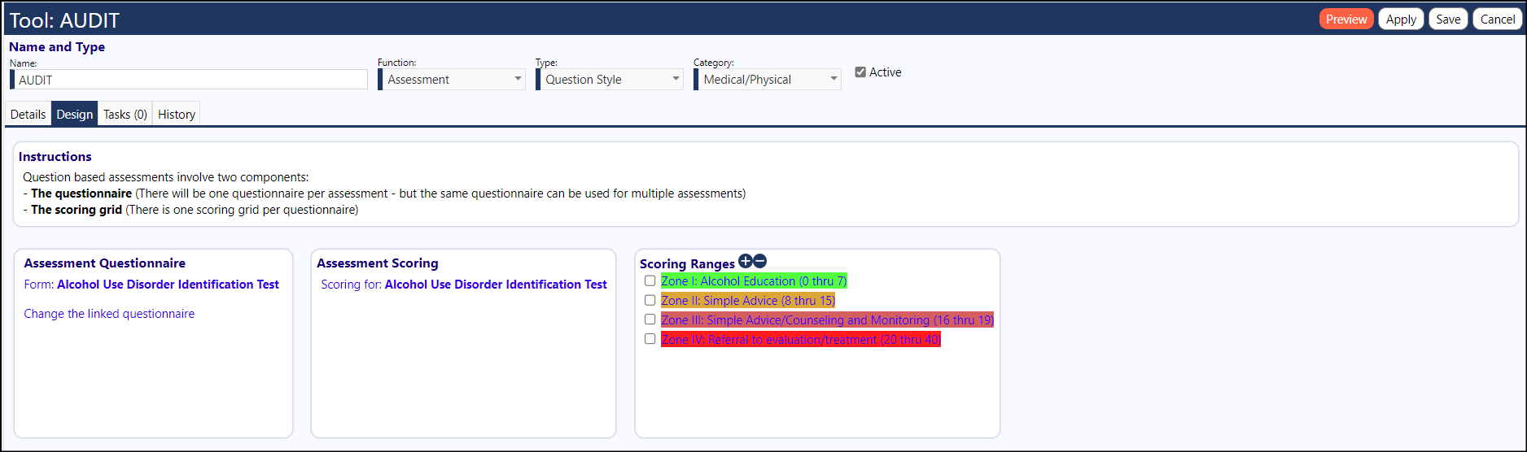Click the Name input field containing AUDIT
This screenshot has width=1527, height=452.
coord(189,80)
